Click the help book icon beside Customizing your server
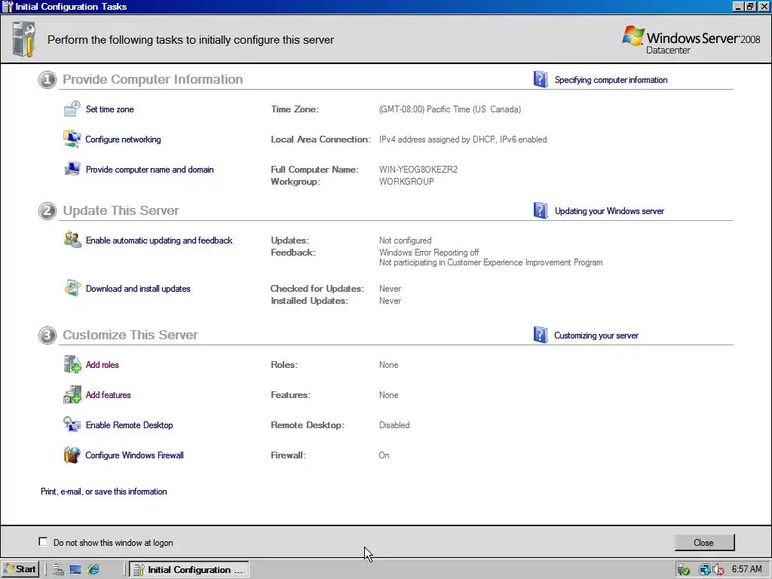Viewport: 772px width, 579px height. point(540,335)
